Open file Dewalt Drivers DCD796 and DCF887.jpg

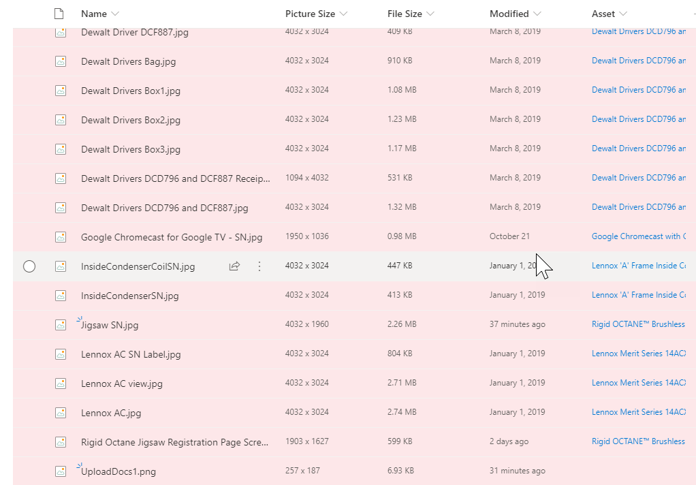tap(165, 208)
